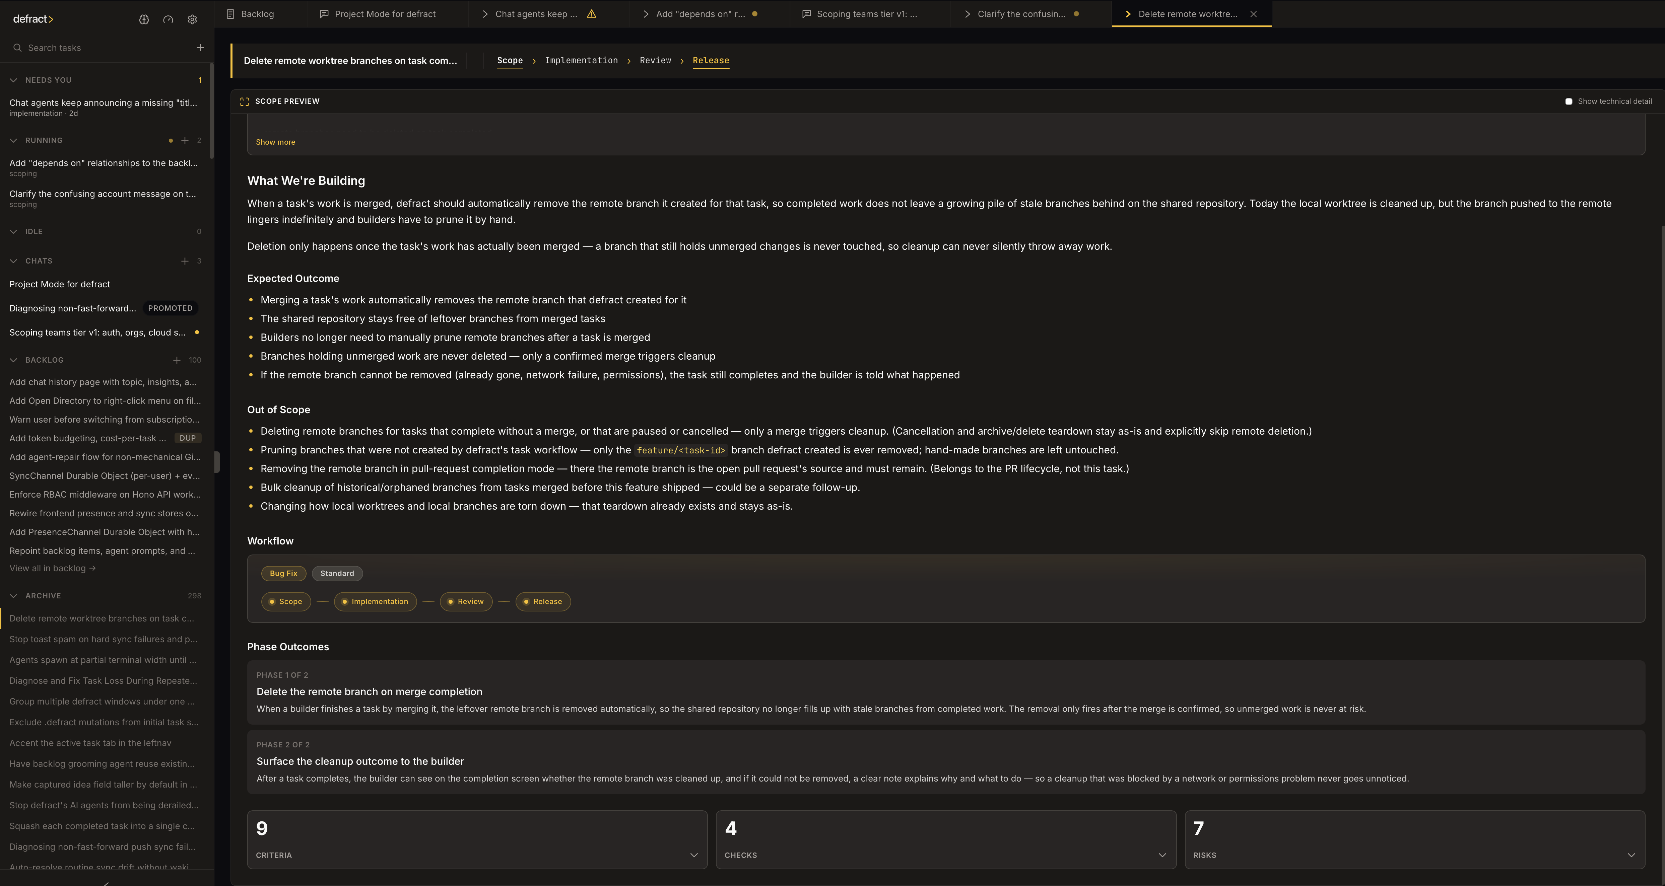Add a new chat in CHATS section
This screenshot has height=886, width=1665.
pos(185,261)
